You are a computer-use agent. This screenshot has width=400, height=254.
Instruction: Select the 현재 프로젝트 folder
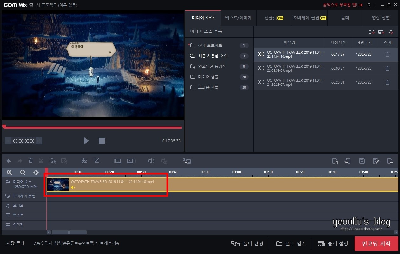point(219,45)
